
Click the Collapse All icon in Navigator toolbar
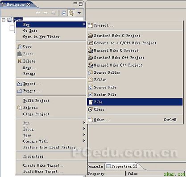pyautogui.click(x=64, y=13)
